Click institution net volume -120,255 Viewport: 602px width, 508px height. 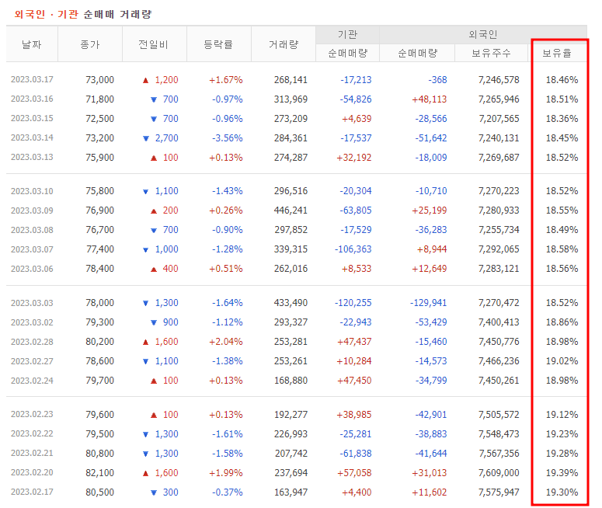click(353, 303)
